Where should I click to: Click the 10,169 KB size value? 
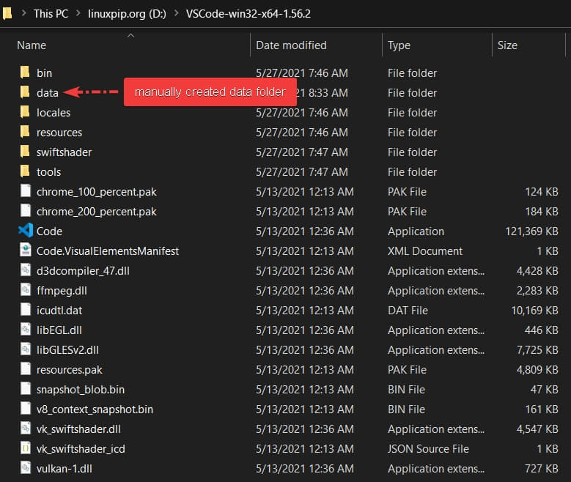tap(534, 310)
